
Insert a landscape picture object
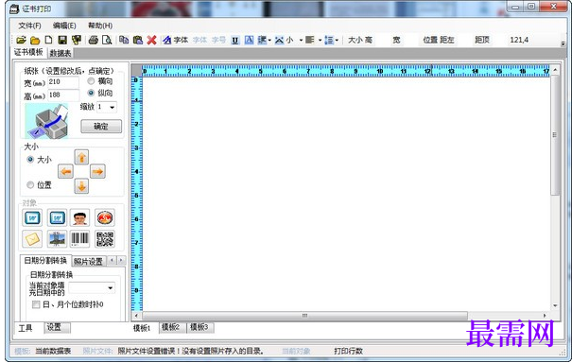click(57, 239)
